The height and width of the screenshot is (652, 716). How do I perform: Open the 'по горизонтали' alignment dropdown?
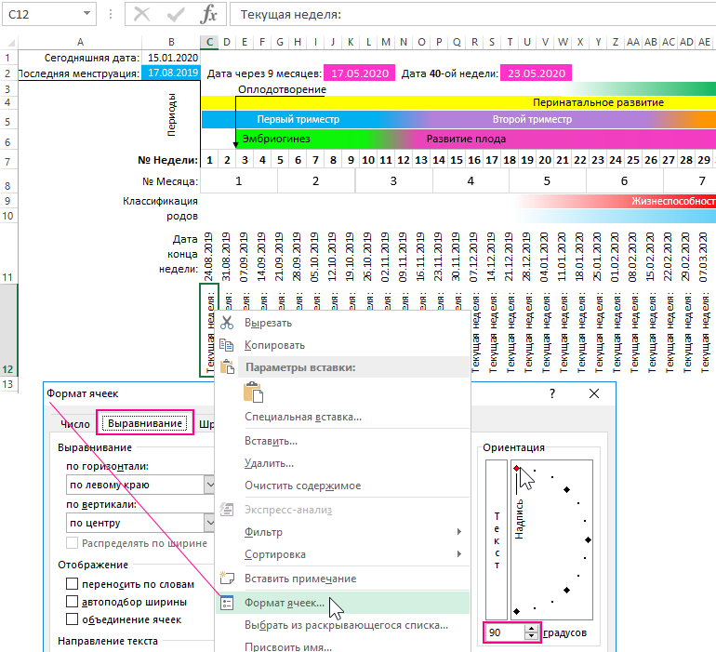210,485
